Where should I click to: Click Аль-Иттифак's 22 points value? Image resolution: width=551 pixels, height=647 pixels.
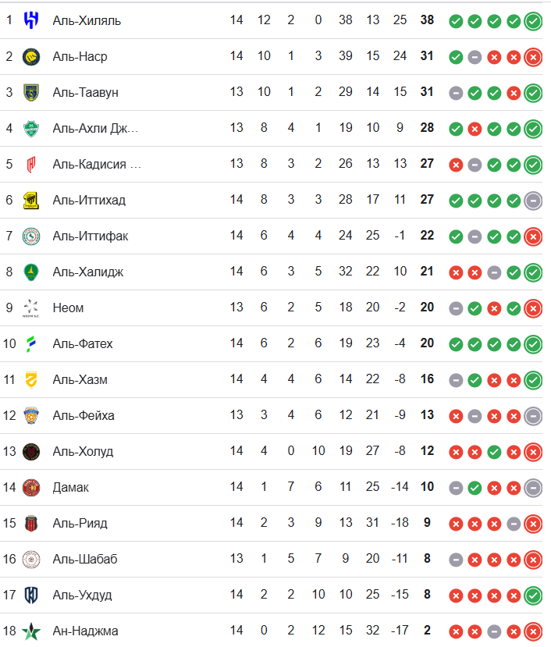[427, 236]
